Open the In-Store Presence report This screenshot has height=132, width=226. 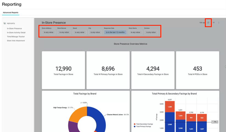pyautogui.click(x=14, y=28)
